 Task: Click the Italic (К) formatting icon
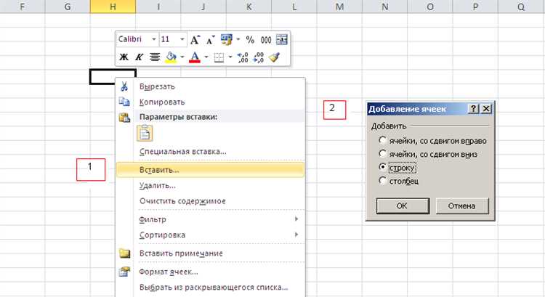(x=139, y=57)
